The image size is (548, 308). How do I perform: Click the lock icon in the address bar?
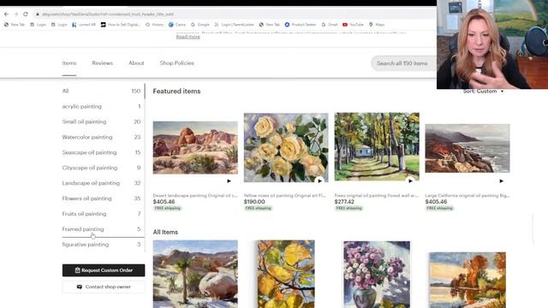point(38,15)
